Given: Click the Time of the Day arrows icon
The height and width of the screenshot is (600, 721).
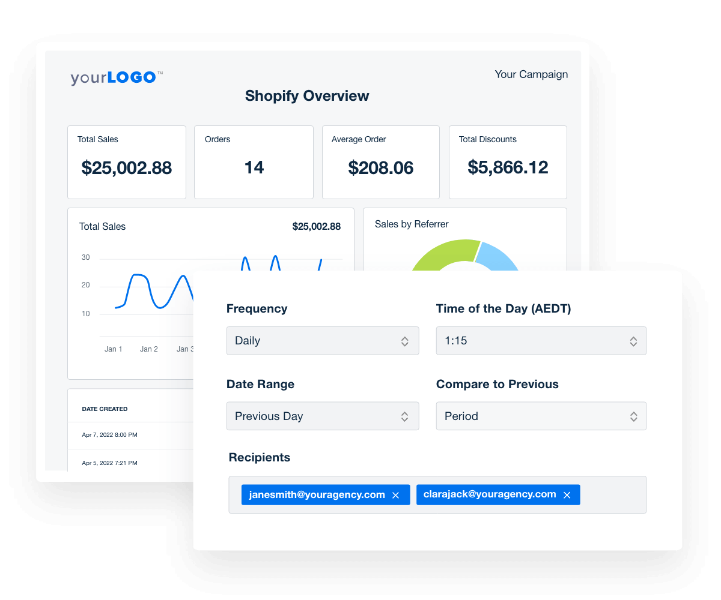Looking at the screenshot, I should pyautogui.click(x=633, y=341).
